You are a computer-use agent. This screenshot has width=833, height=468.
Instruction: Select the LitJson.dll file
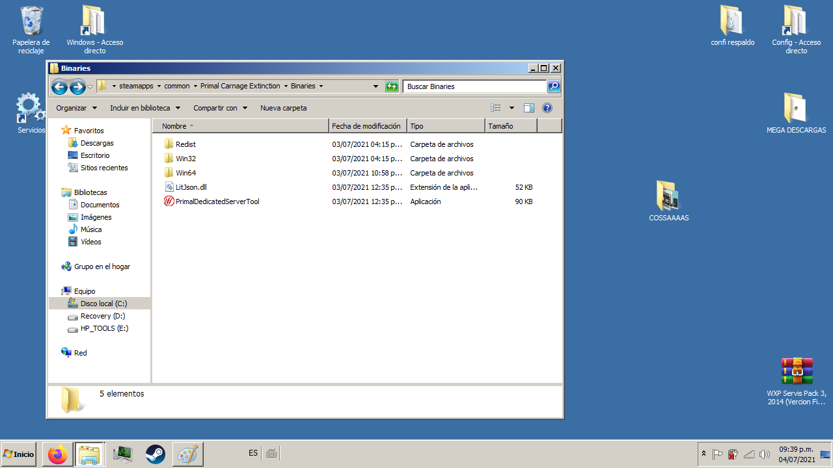185,187
